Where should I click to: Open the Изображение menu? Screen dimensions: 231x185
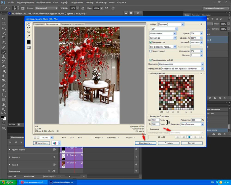(x=44, y=3)
